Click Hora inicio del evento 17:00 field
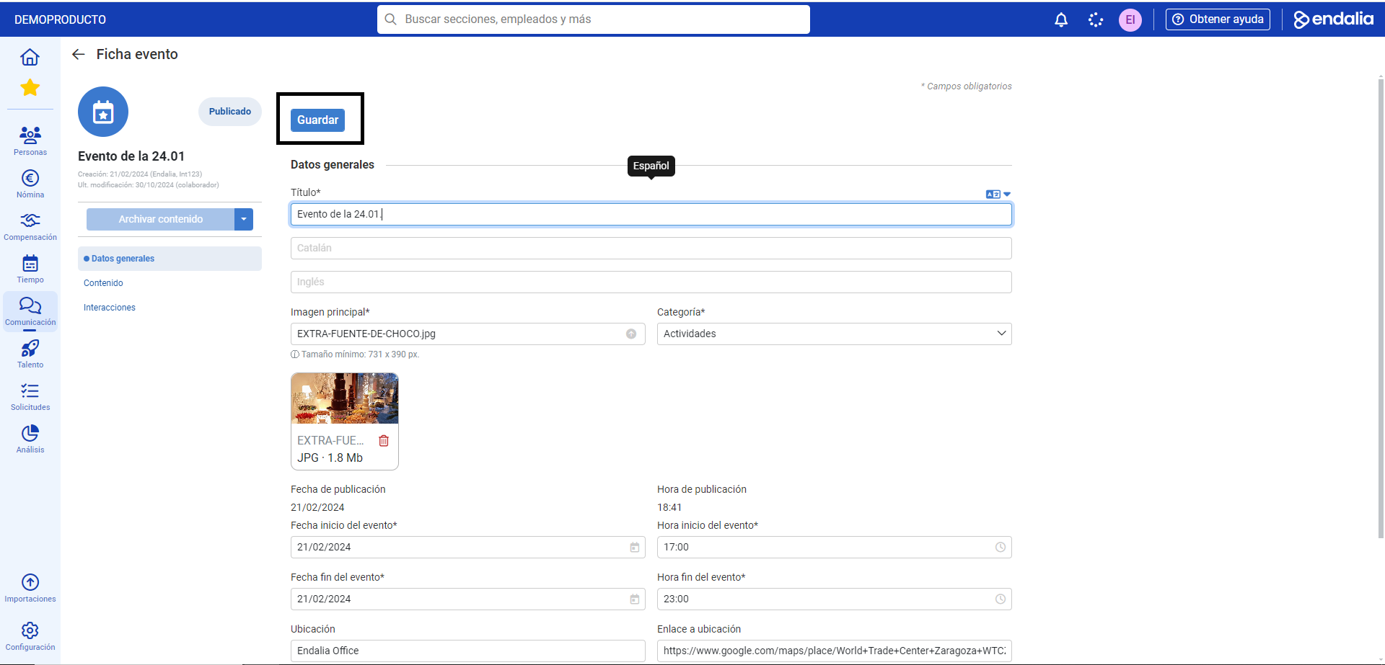Image resolution: width=1385 pixels, height=665 pixels. [x=834, y=547]
